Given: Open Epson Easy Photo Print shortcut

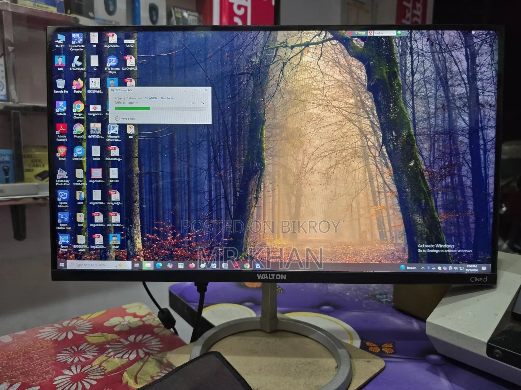Looking at the screenshot, I should pyautogui.click(x=63, y=177).
